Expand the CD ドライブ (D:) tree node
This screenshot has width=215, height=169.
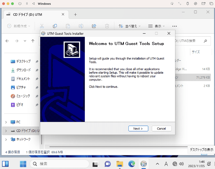[6, 131]
